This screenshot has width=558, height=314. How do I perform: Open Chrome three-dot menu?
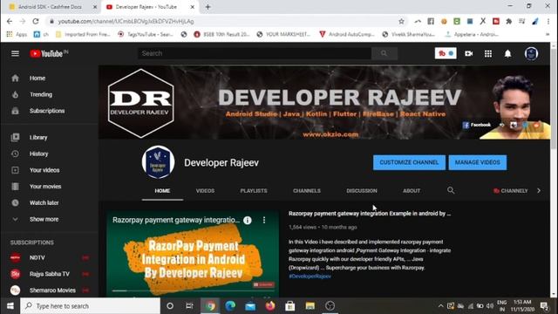pos(548,21)
